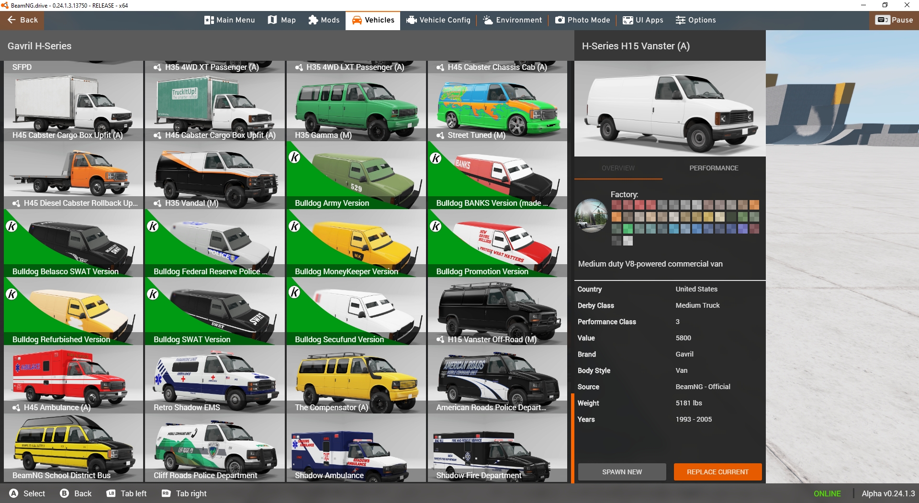Image resolution: width=919 pixels, height=503 pixels.
Task: Select the BeamNG School District Bus thumbnail
Action: coord(73,447)
